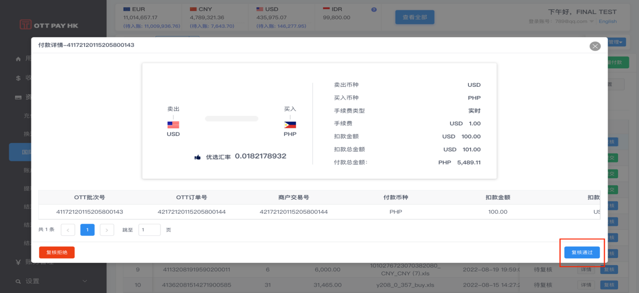Click CNY pending amount 7,643.70 link
The height and width of the screenshot is (293, 639).
pos(212,26)
